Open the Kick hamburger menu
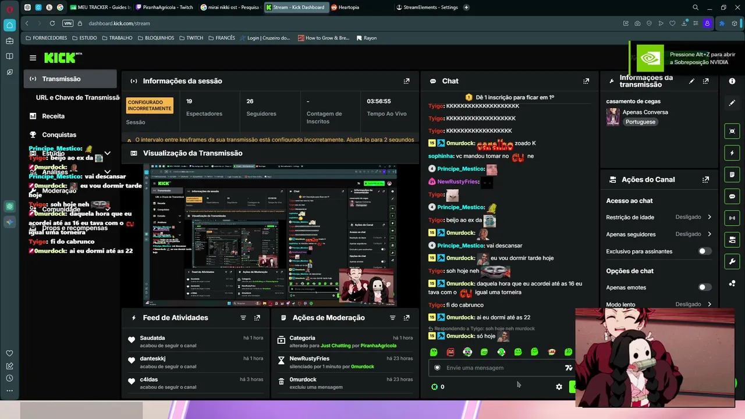 33,58
